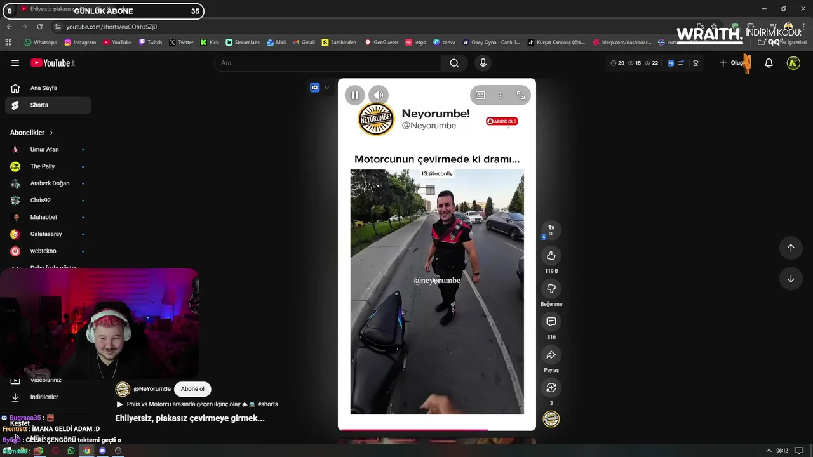Image resolution: width=813 pixels, height=457 pixels.
Task: Open the @NeYorumBe channel link
Action: pyautogui.click(x=152, y=389)
